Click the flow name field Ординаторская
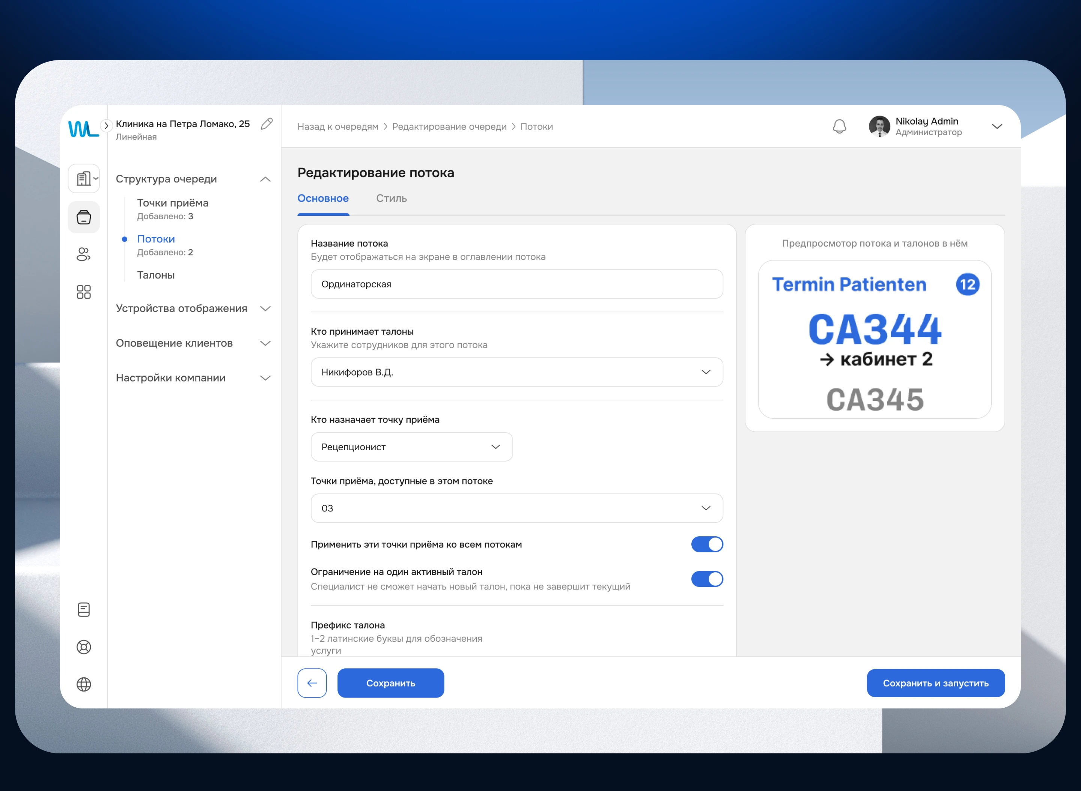The height and width of the screenshot is (791, 1081). (516, 284)
